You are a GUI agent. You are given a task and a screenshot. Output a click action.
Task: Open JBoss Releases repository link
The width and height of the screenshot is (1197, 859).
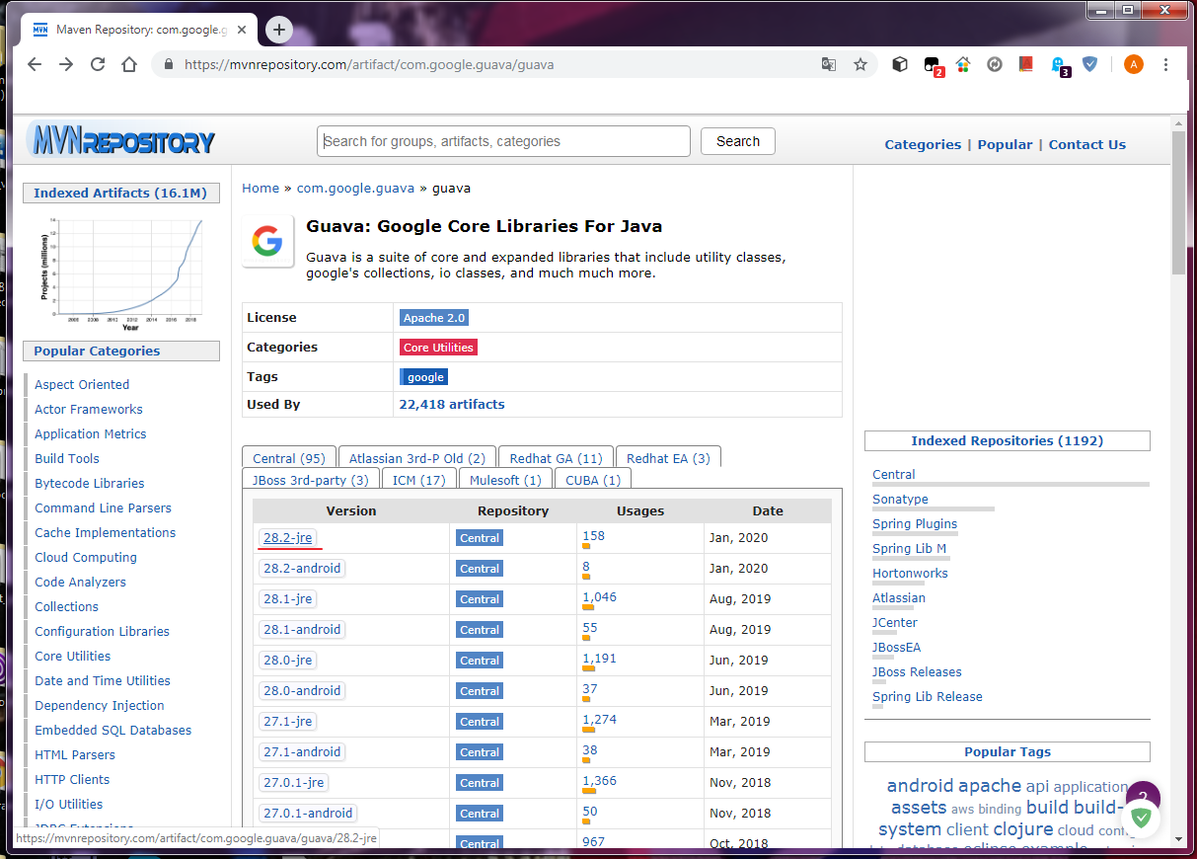(917, 672)
